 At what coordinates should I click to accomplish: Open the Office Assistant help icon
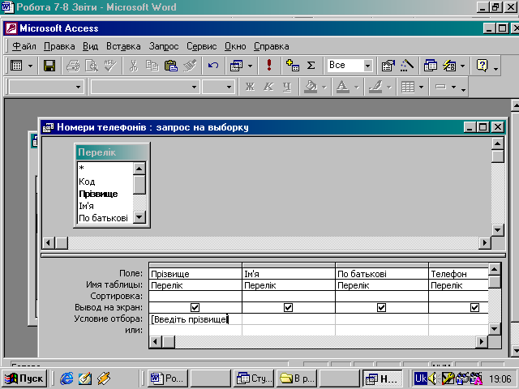click(482, 65)
